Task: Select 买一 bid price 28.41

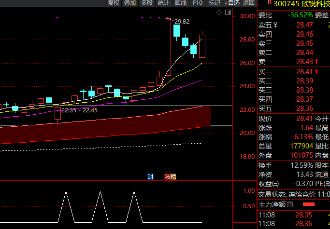Action: pos(304,72)
